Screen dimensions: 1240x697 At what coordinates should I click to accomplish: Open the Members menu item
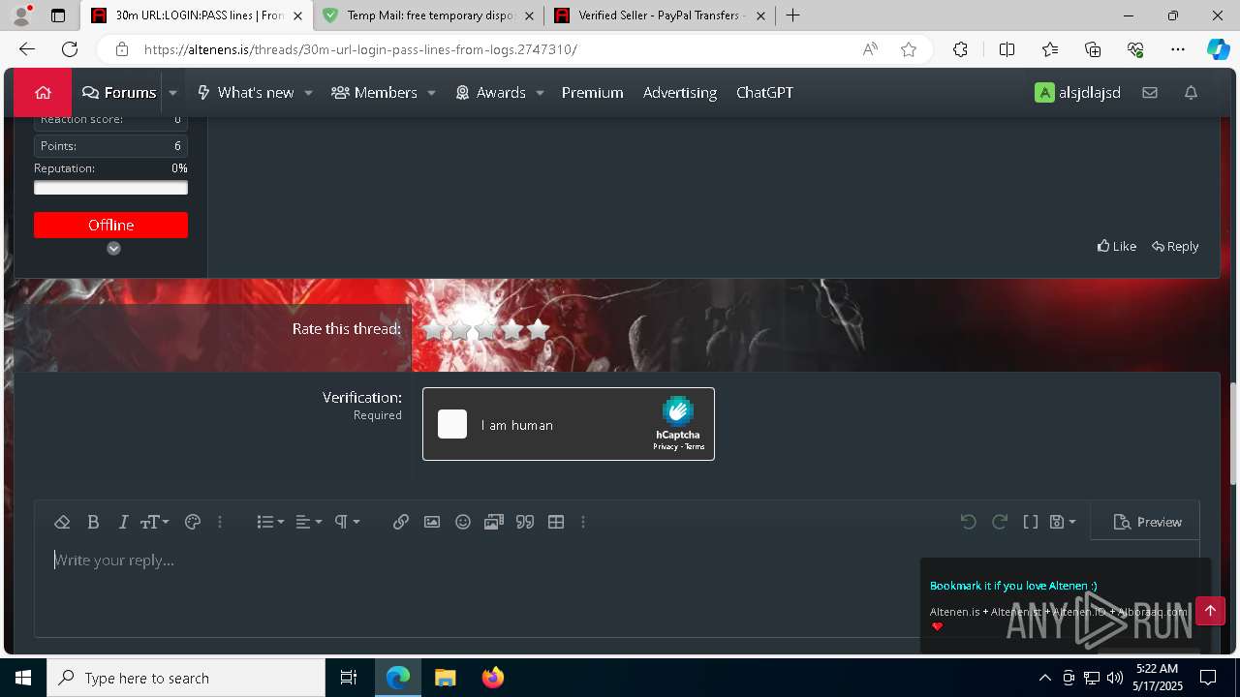pos(374,93)
